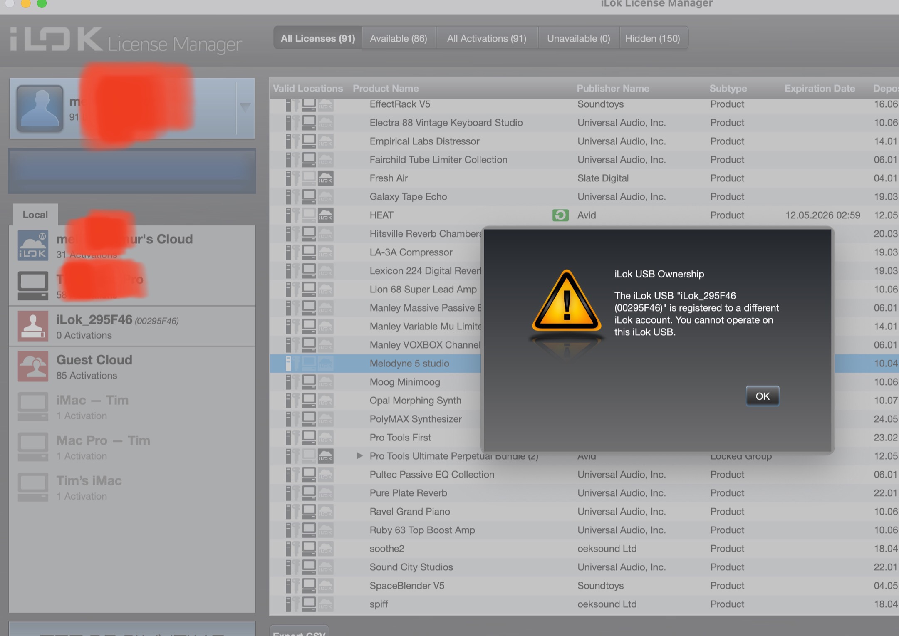
Task: Click the user account avatar icon
Action: (40, 108)
